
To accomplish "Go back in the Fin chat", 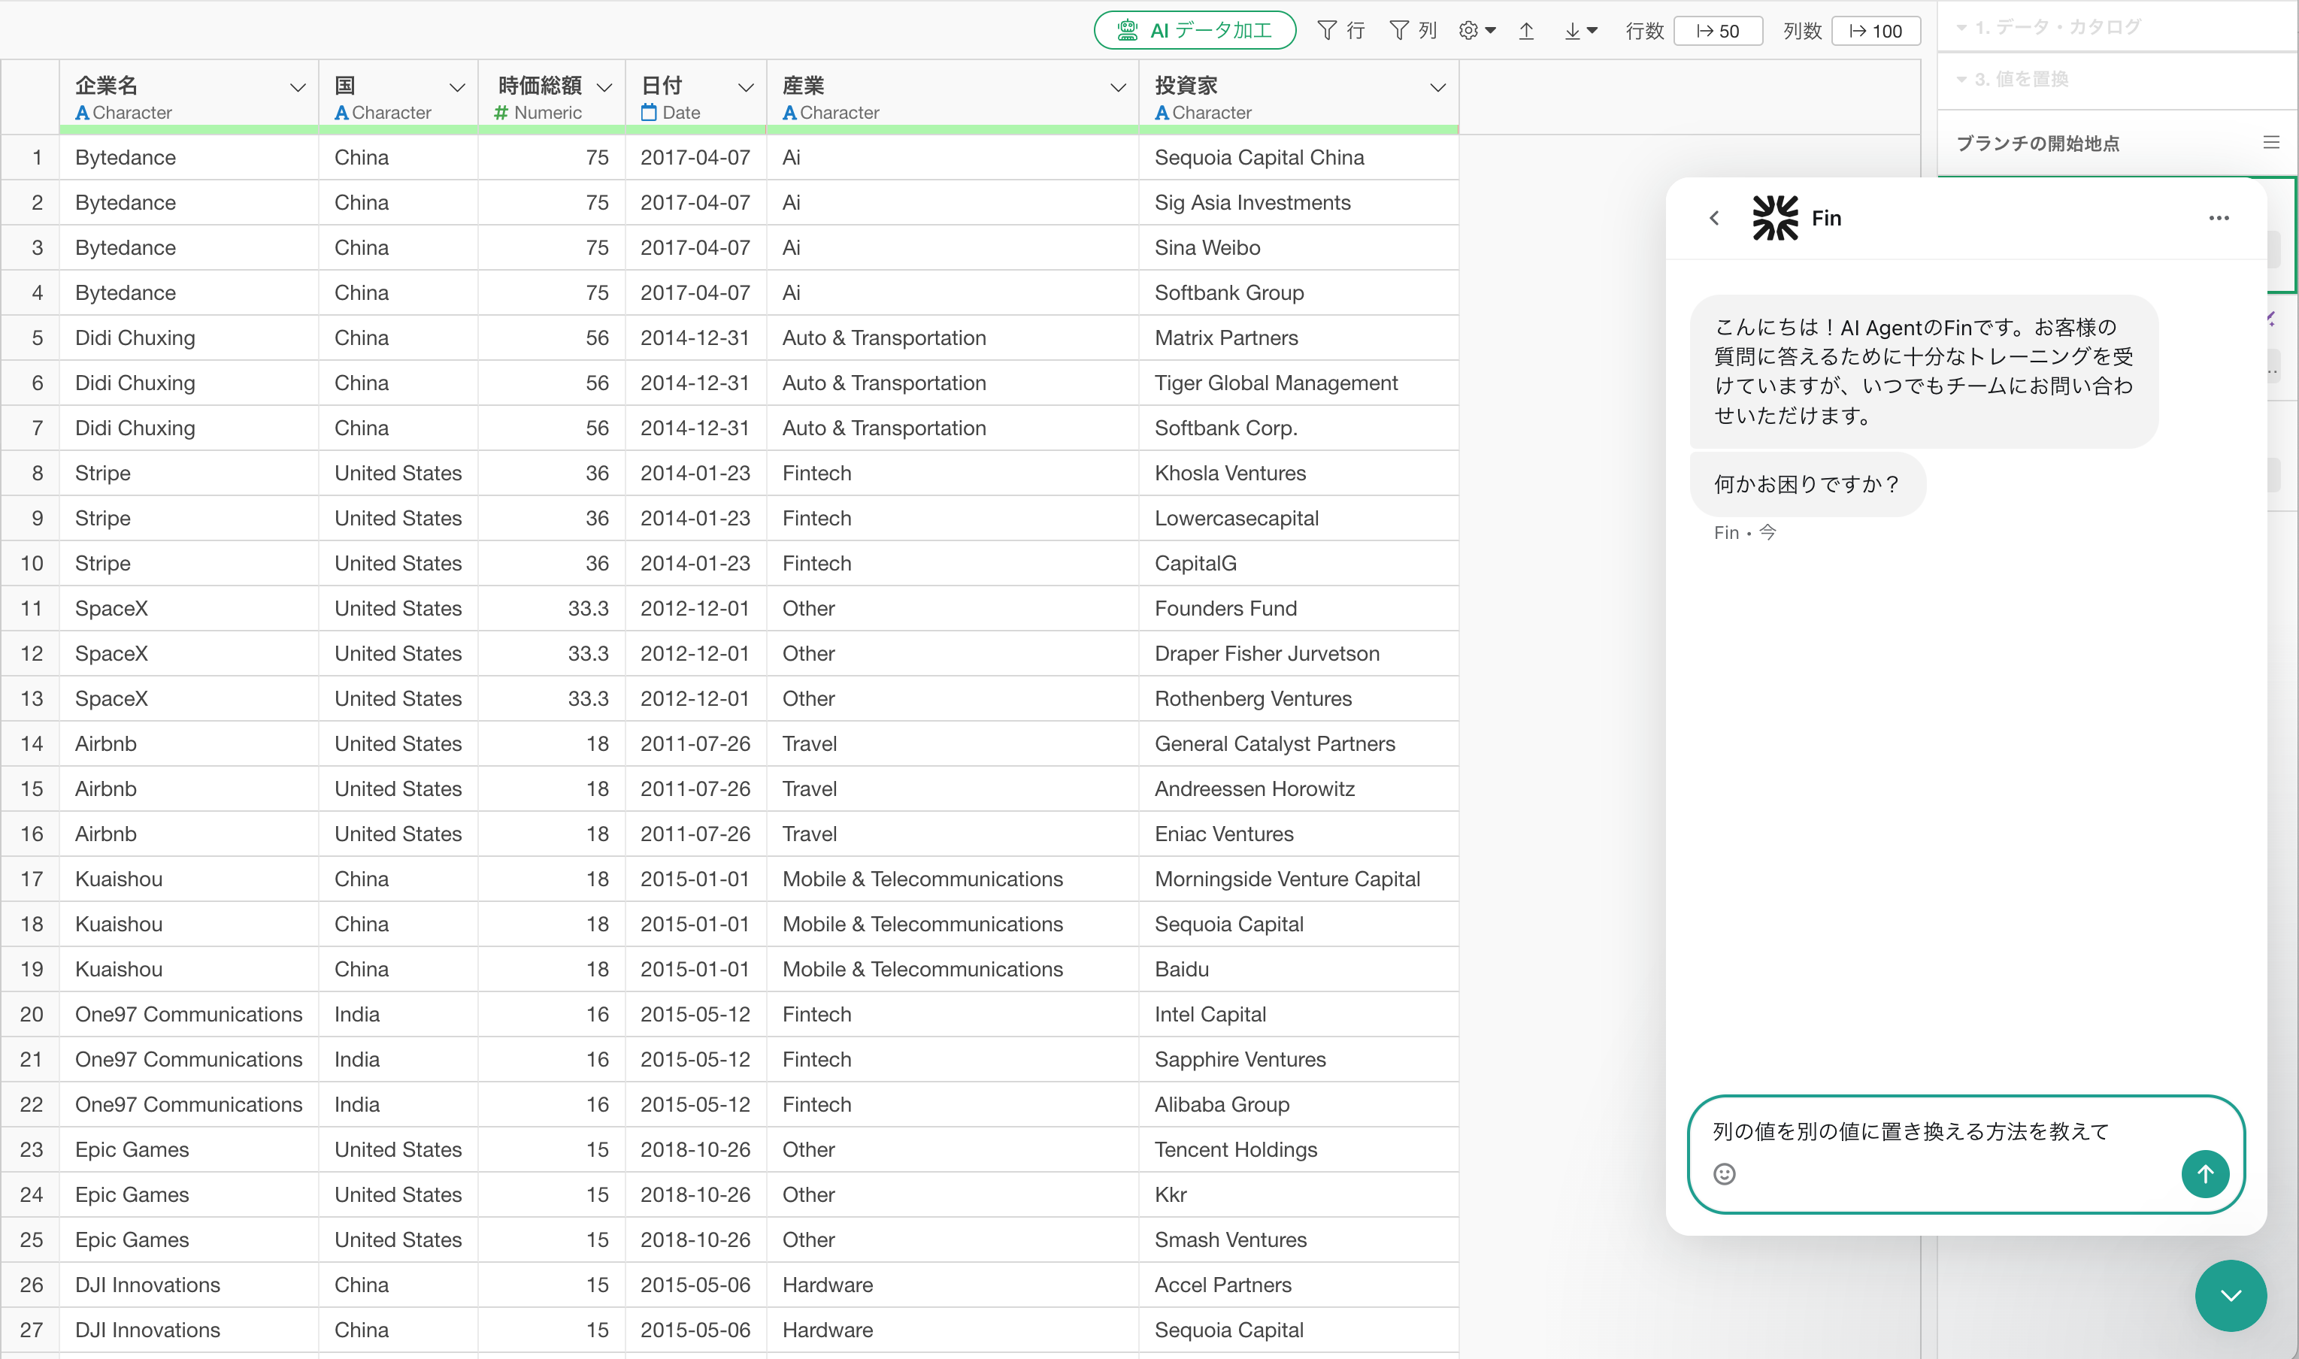I will click(1713, 218).
